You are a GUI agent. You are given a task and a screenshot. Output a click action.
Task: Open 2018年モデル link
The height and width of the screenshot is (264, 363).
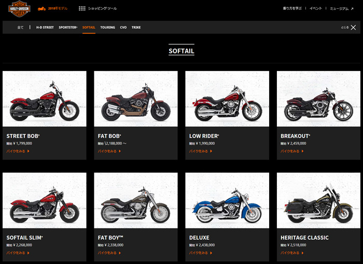(x=58, y=9)
